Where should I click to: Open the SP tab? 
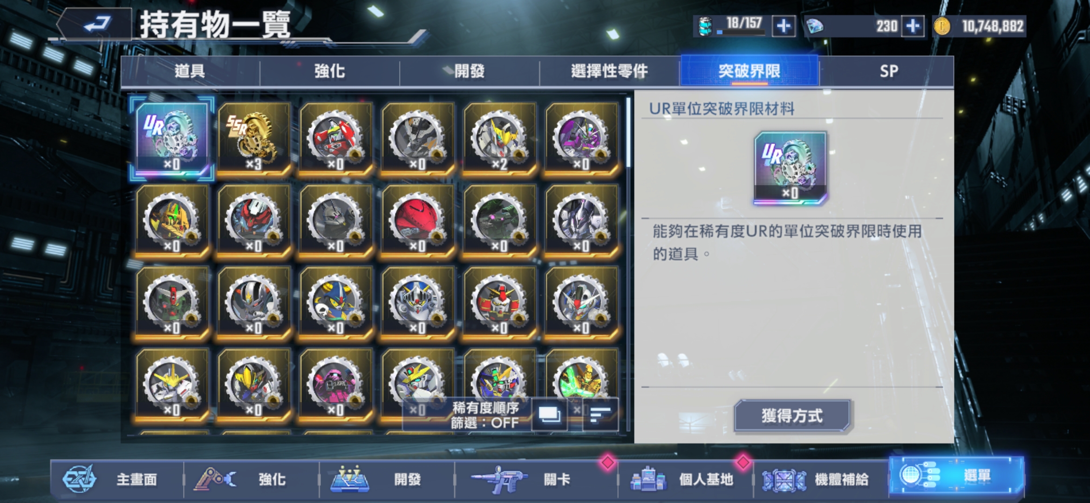pyautogui.click(x=888, y=71)
